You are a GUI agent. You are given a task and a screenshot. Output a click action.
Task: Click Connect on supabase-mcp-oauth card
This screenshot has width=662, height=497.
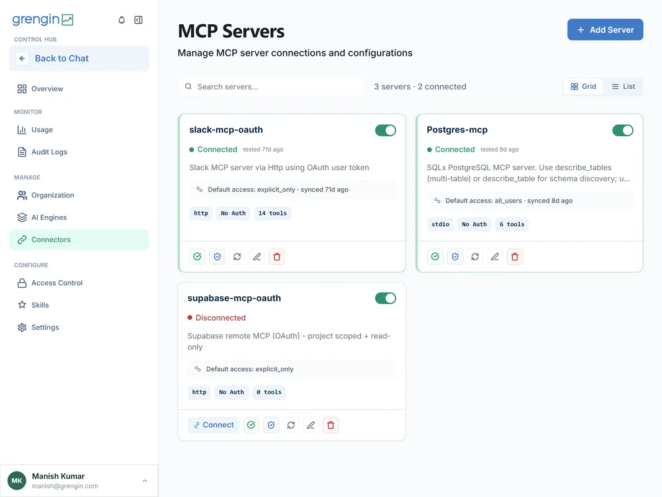point(214,425)
